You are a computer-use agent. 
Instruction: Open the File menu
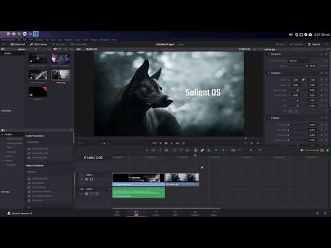pos(19,40)
